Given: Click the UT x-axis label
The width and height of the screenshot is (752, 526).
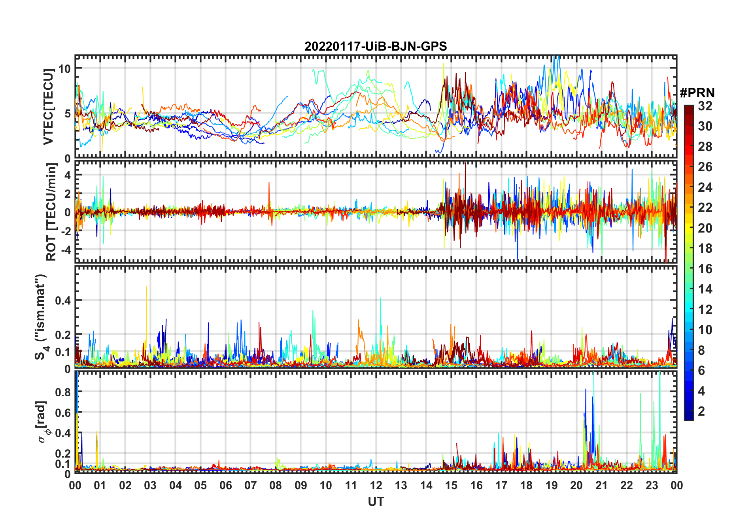Looking at the screenshot, I should [376, 502].
